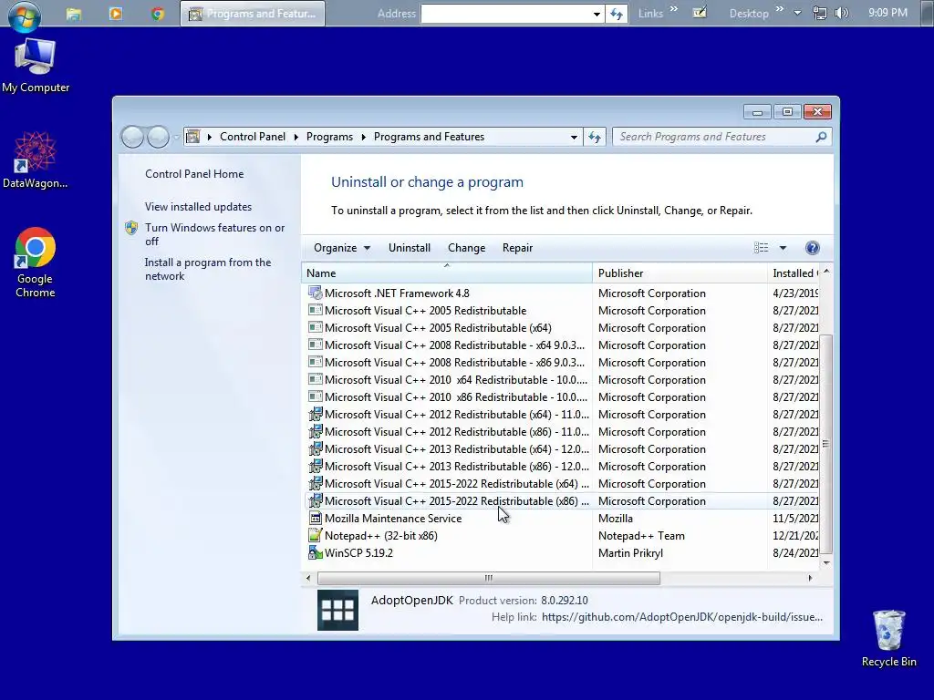Screen dimensions: 934x700
Task: Click the Forward navigation button
Action: (158, 137)
